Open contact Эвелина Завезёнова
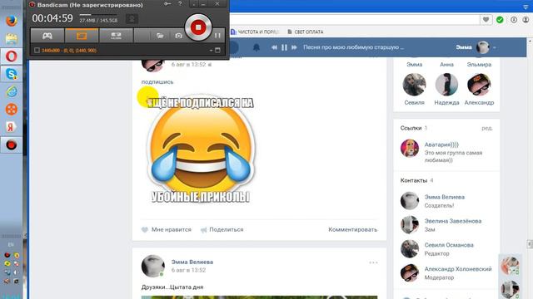Image resolution: width=533 pixels, height=299 pixels. [x=453, y=221]
